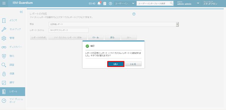Viewport: 226px width, 110px height.
Task: Click the セットアップ wrench icon
Action: tap(4, 29)
